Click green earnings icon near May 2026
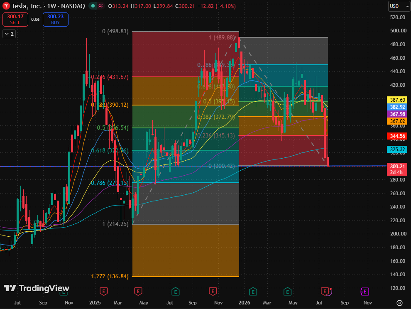The width and height of the screenshot is (411, 309). [288, 292]
